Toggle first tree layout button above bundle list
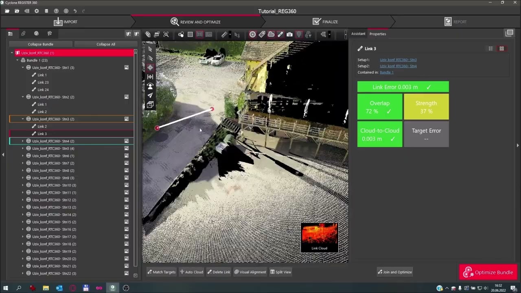 tap(129, 34)
